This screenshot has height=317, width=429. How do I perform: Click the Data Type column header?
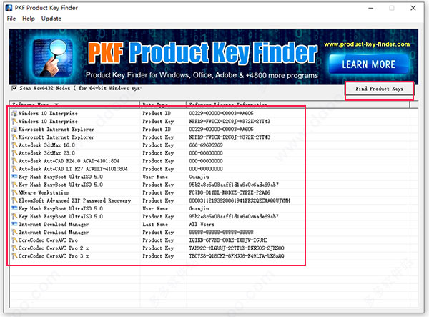pyautogui.click(x=163, y=104)
